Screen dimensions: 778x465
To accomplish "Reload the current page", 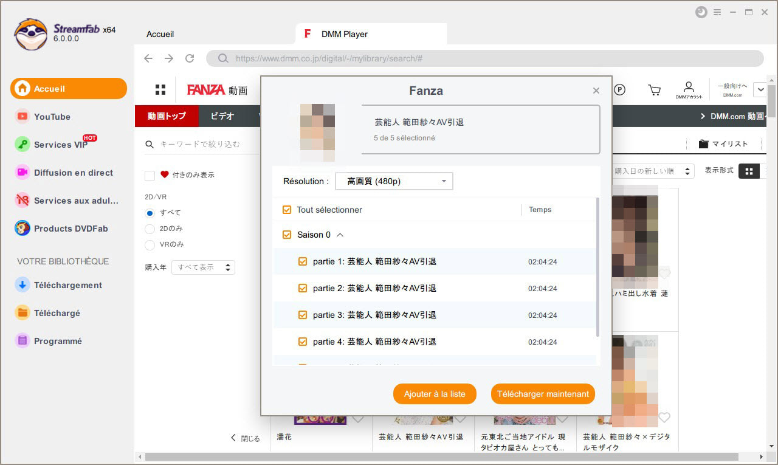I will pyautogui.click(x=190, y=58).
